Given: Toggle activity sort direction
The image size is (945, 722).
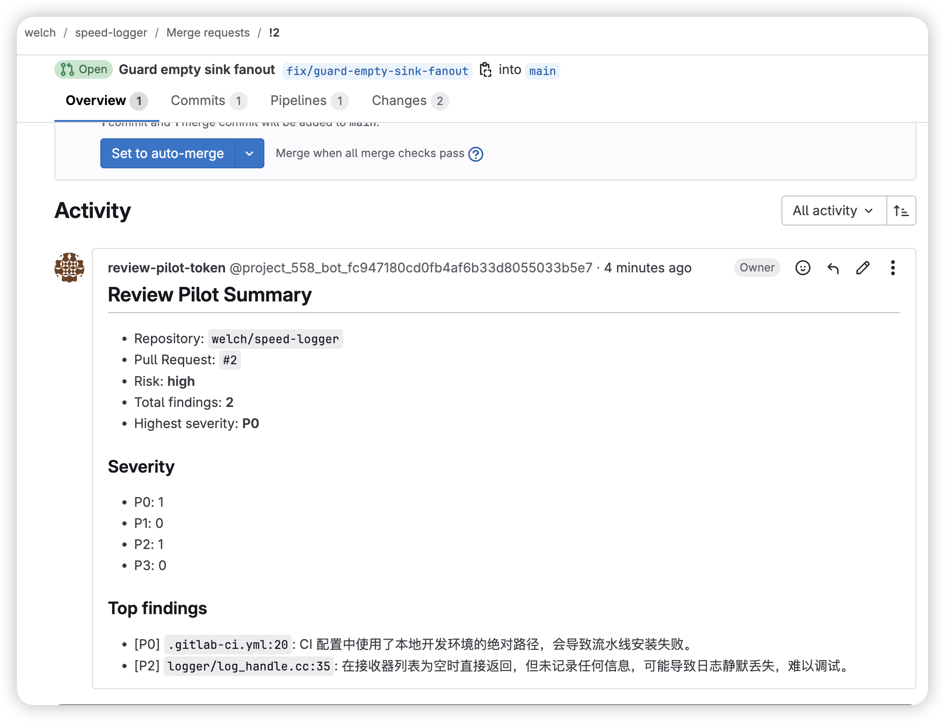Looking at the screenshot, I should [901, 211].
